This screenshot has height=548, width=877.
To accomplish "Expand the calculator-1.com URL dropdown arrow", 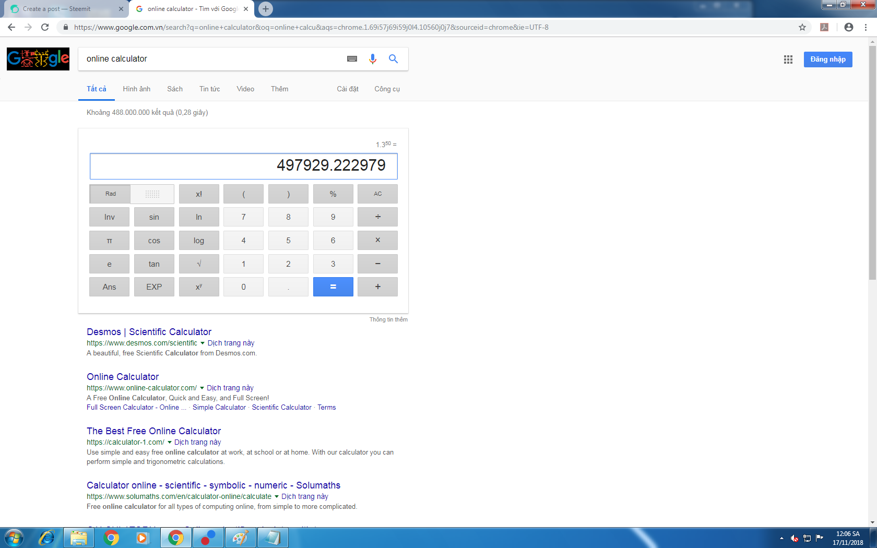I will [x=170, y=443].
